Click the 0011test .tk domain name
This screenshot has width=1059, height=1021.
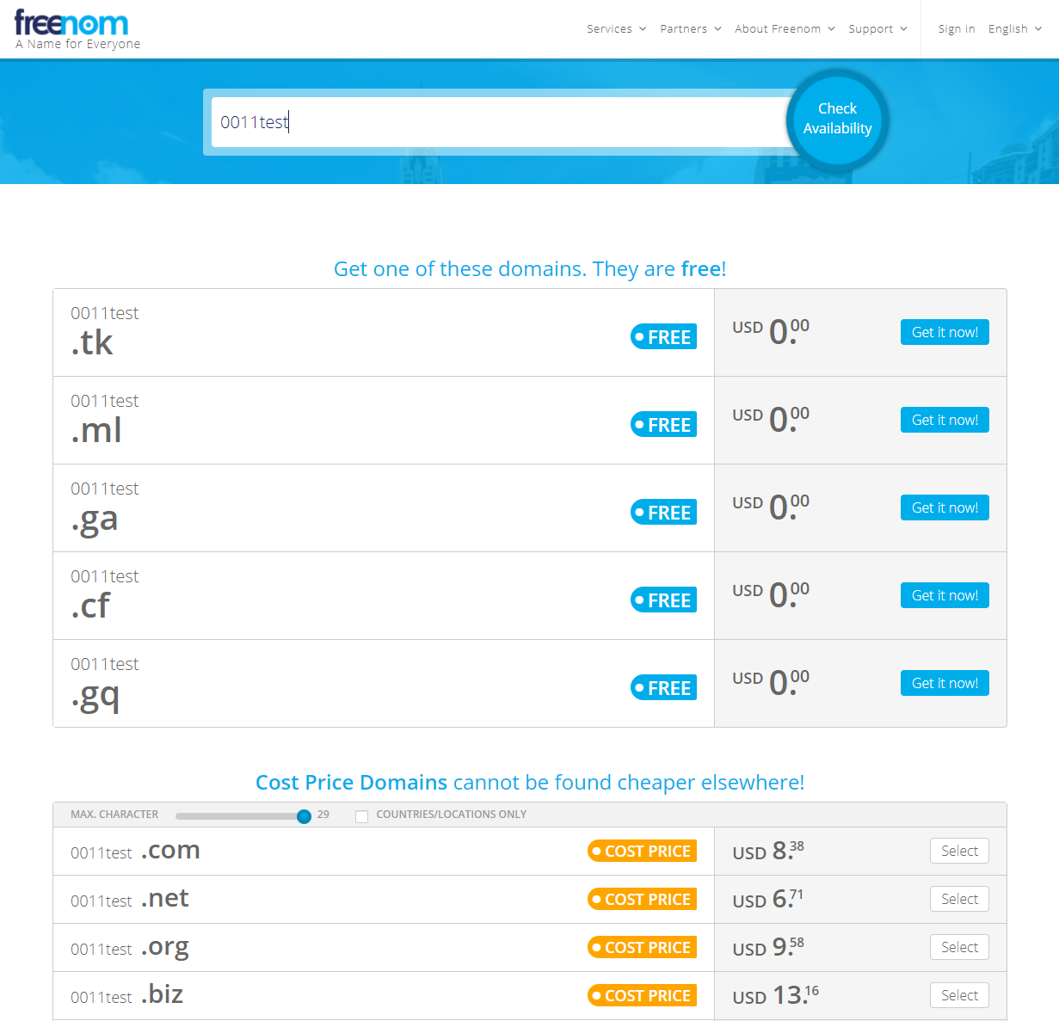point(104,330)
